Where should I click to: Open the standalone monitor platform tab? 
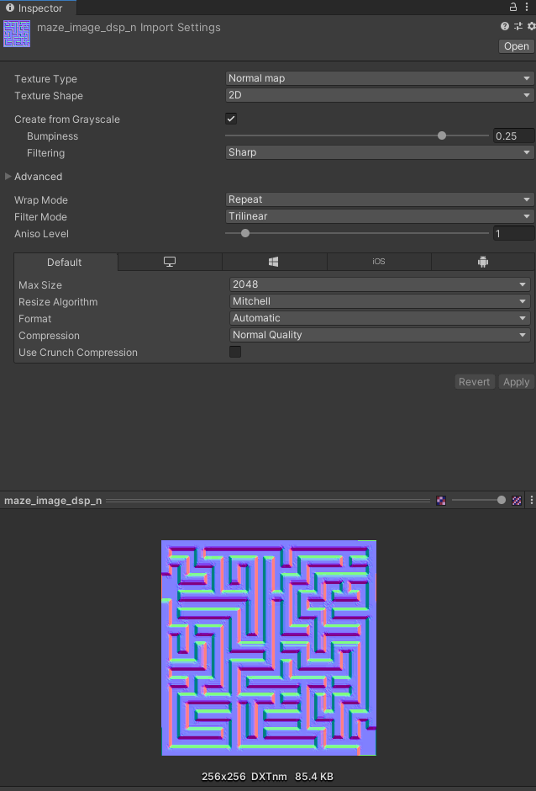170,263
